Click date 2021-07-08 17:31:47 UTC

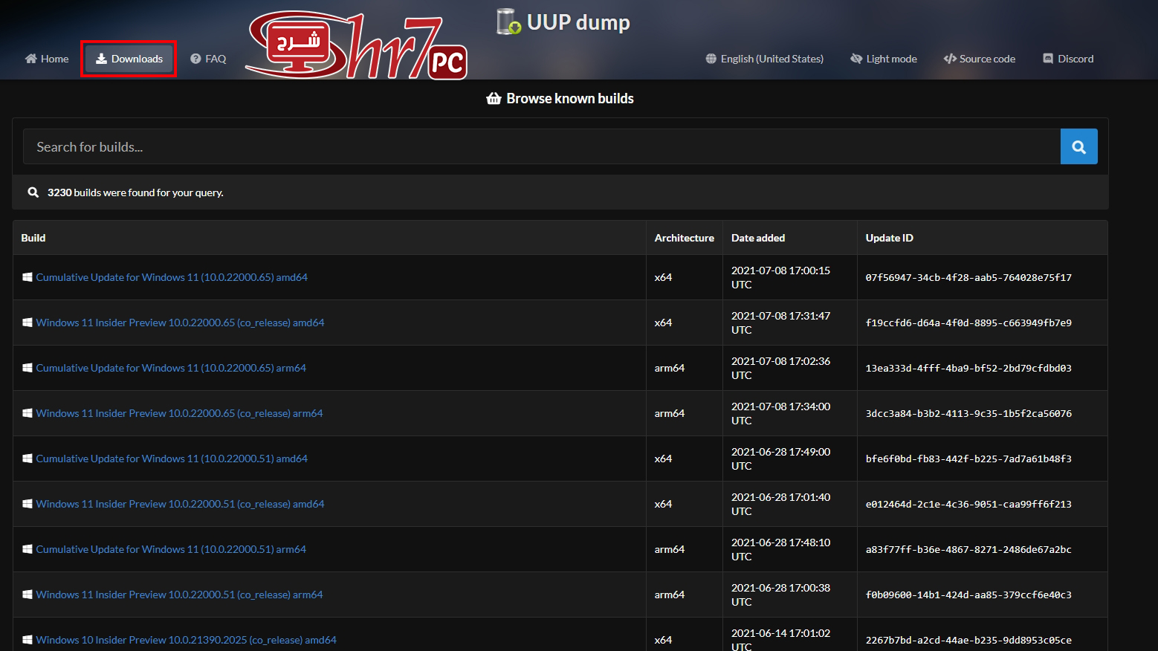coord(780,323)
